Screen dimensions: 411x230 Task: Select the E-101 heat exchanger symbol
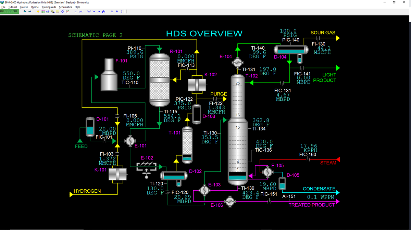(x=130, y=141)
